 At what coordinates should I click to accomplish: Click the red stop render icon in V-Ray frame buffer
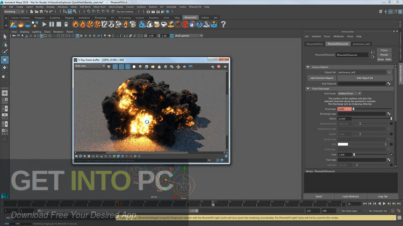pos(219,66)
